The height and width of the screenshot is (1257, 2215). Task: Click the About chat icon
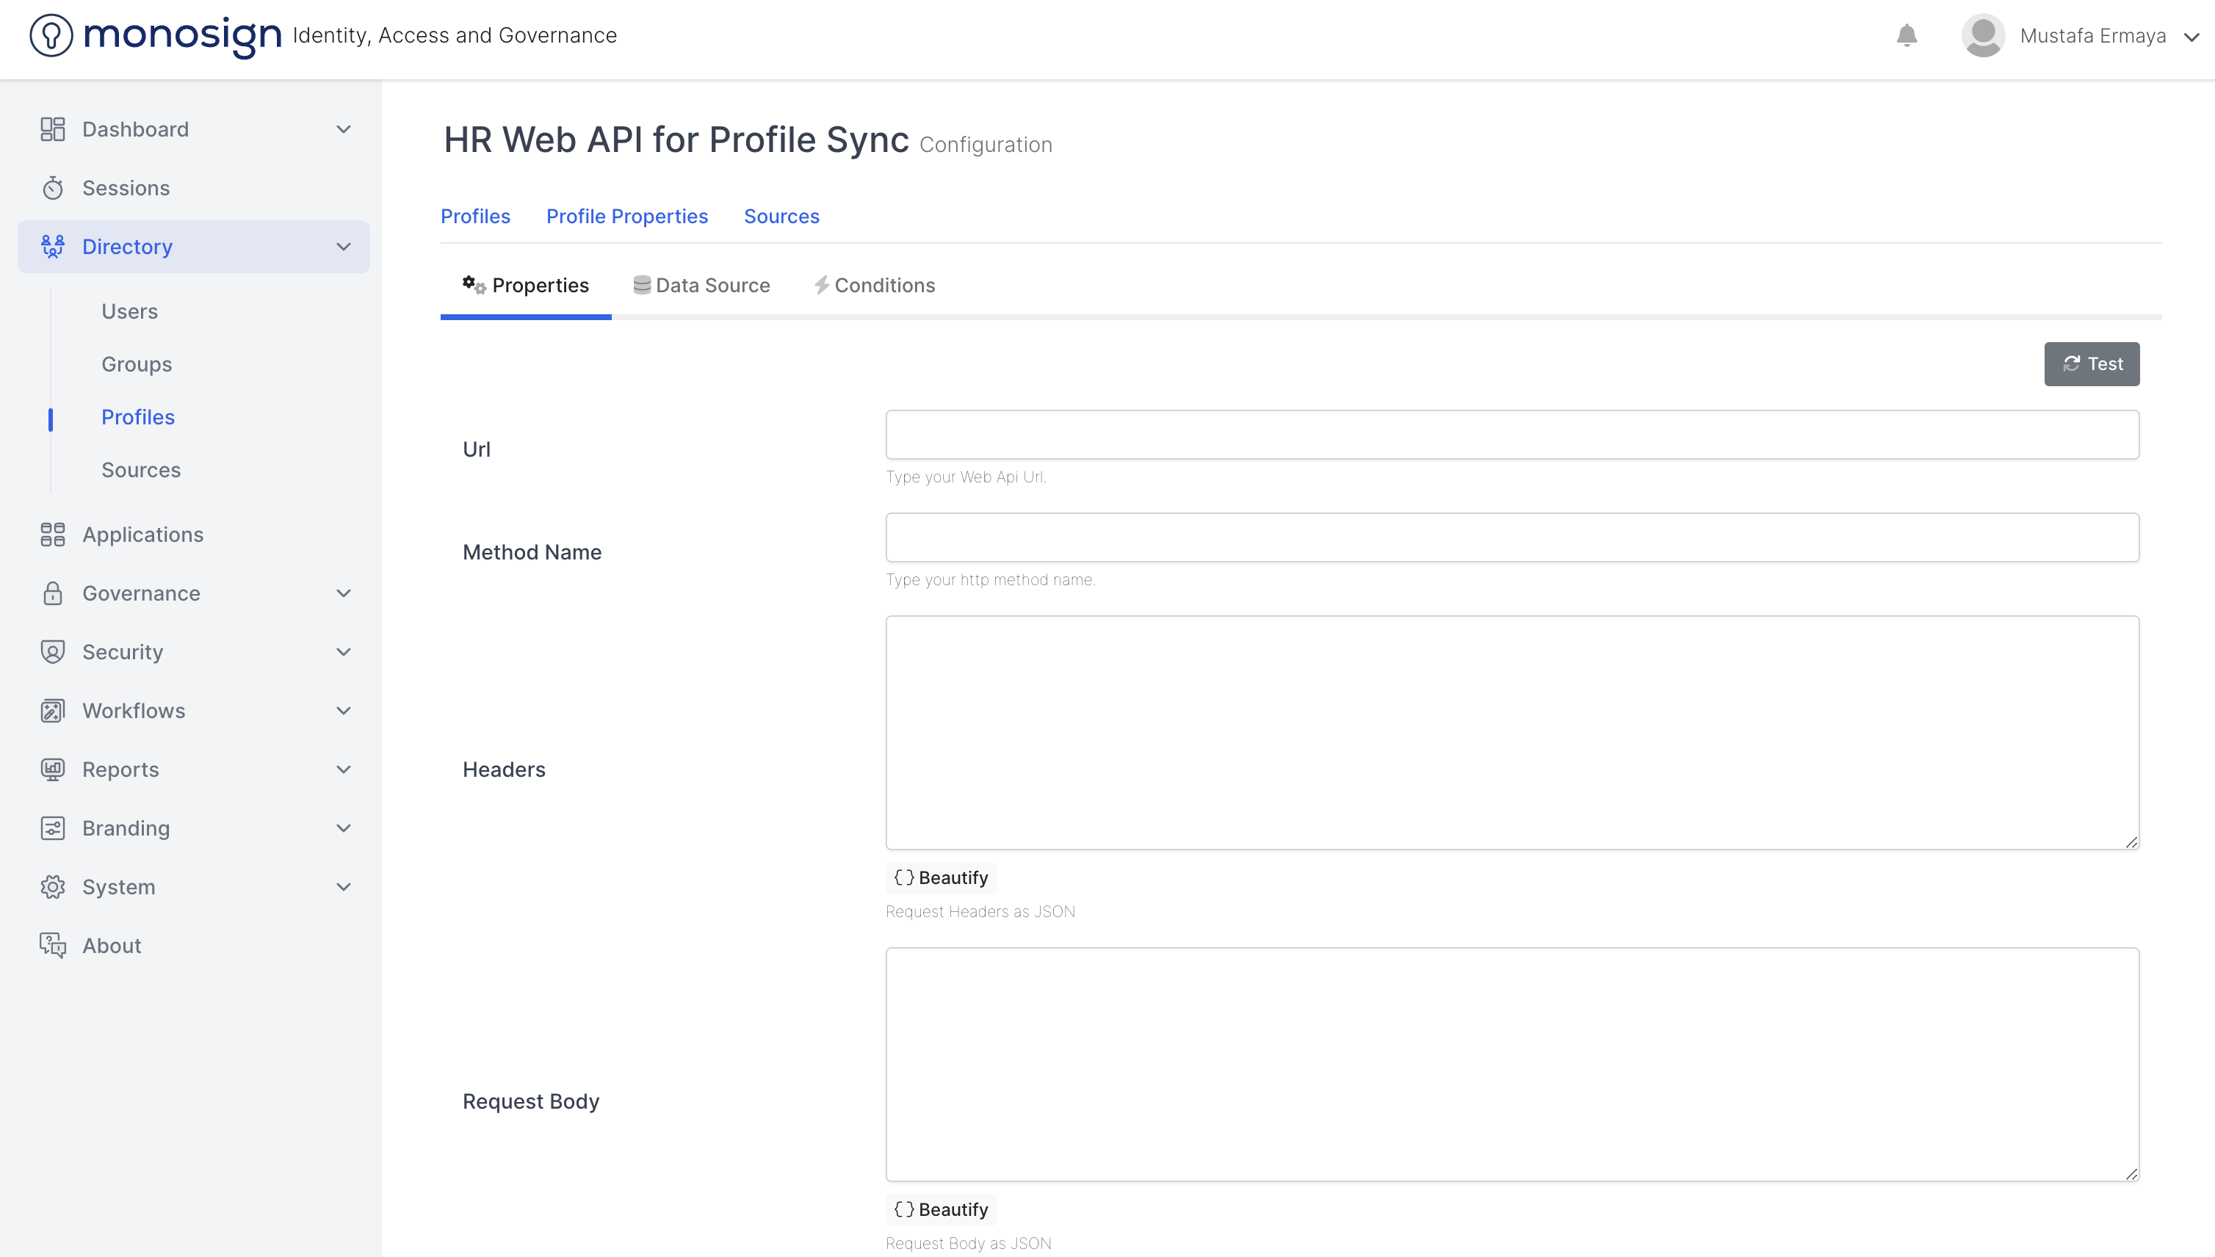coord(53,946)
